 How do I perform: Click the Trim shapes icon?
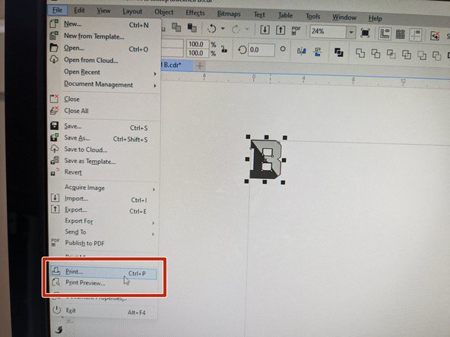(376, 54)
